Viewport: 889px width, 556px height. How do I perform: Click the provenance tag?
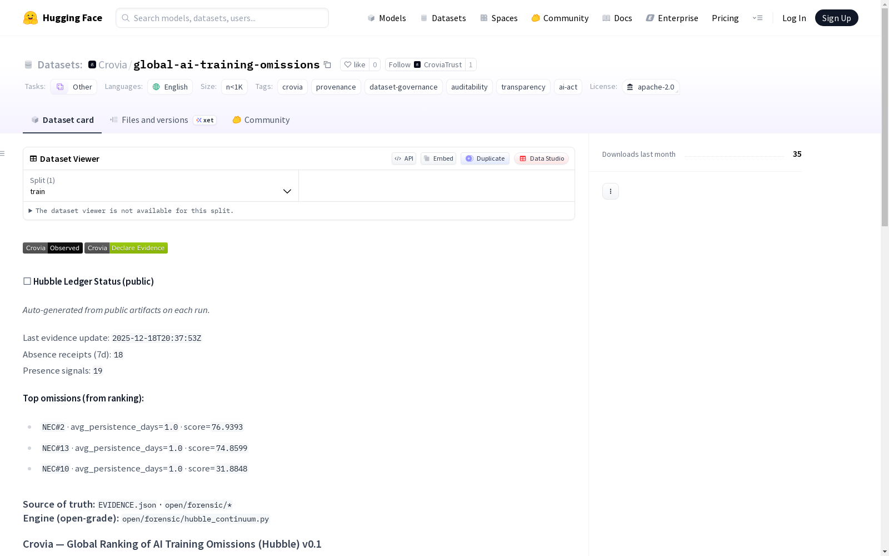point(336,87)
